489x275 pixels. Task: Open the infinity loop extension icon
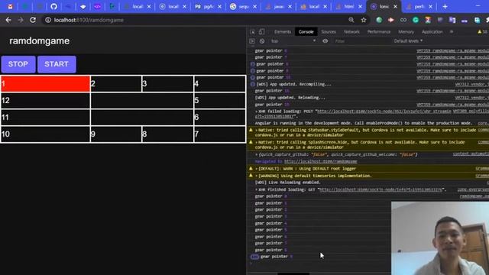pos(403,20)
